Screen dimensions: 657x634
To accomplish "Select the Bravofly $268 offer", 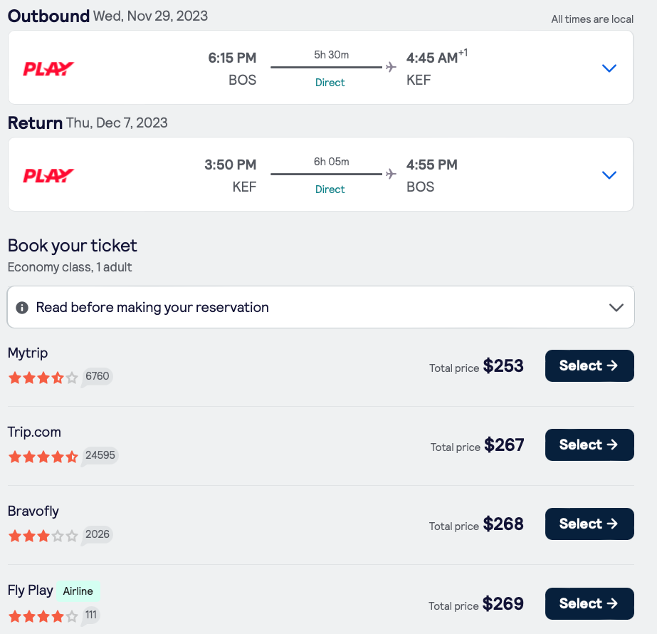I will tap(589, 524).
